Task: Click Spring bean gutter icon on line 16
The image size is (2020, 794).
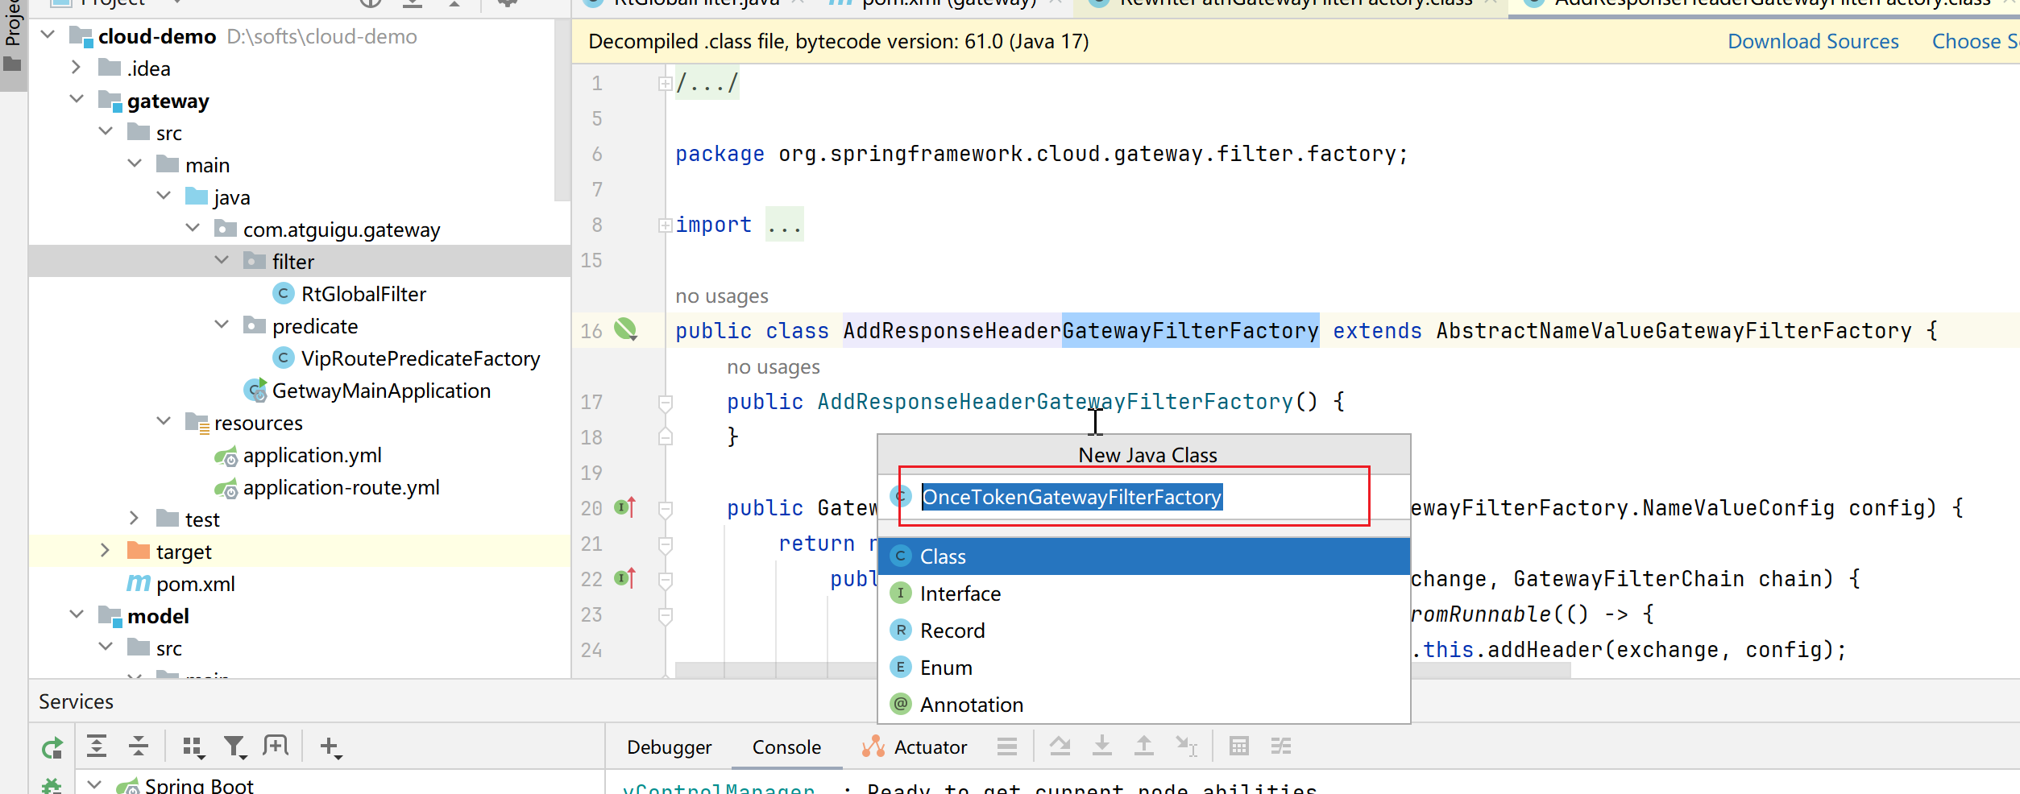Action: (626, 329)
